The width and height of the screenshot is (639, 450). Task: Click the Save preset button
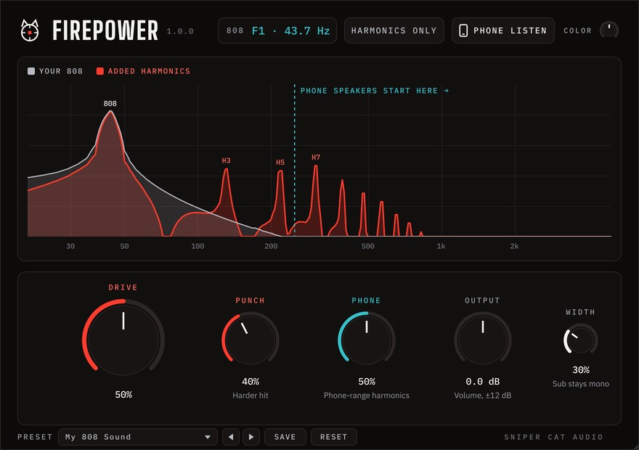pos(285,437)
